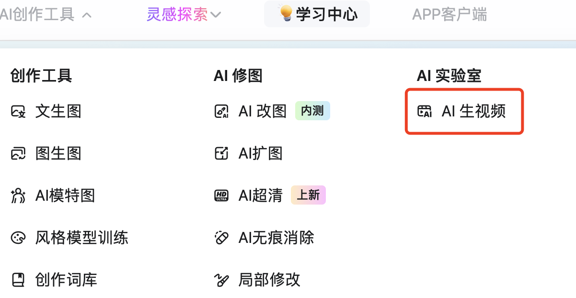The width and height of the screenshot is (576, 298).
Task: Click the AI无痕消除 eraser icon
Action: 221,238
